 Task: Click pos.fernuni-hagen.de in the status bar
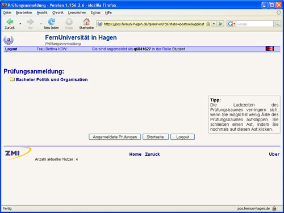point(253,208)
